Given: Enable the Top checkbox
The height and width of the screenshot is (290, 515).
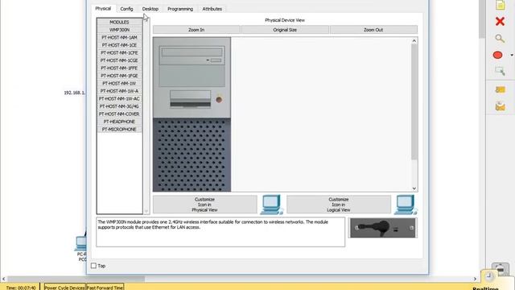Looking at the screenshot, I should click(93, 266).
